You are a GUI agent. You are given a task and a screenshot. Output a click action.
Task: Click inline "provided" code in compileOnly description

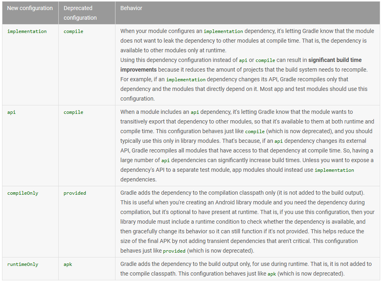click(x=174, y=251)
